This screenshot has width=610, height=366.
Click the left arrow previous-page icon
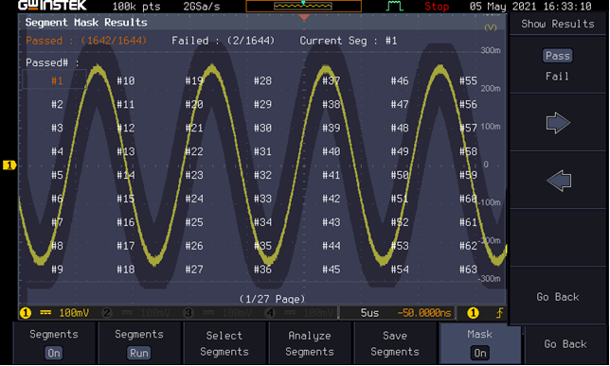[x=559, y=181]
